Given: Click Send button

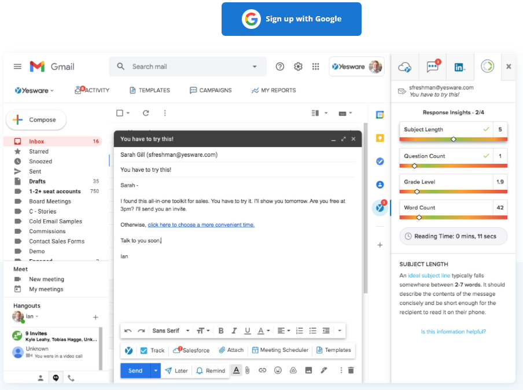Looking at the screenshot, I should coord(135,371).
